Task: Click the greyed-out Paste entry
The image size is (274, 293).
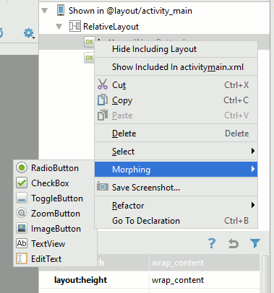Action: [x=176, y=115]
